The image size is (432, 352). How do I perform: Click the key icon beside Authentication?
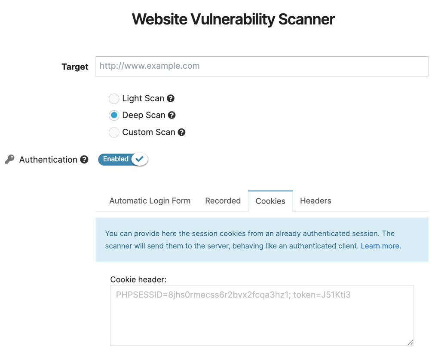tap(9, 159)
